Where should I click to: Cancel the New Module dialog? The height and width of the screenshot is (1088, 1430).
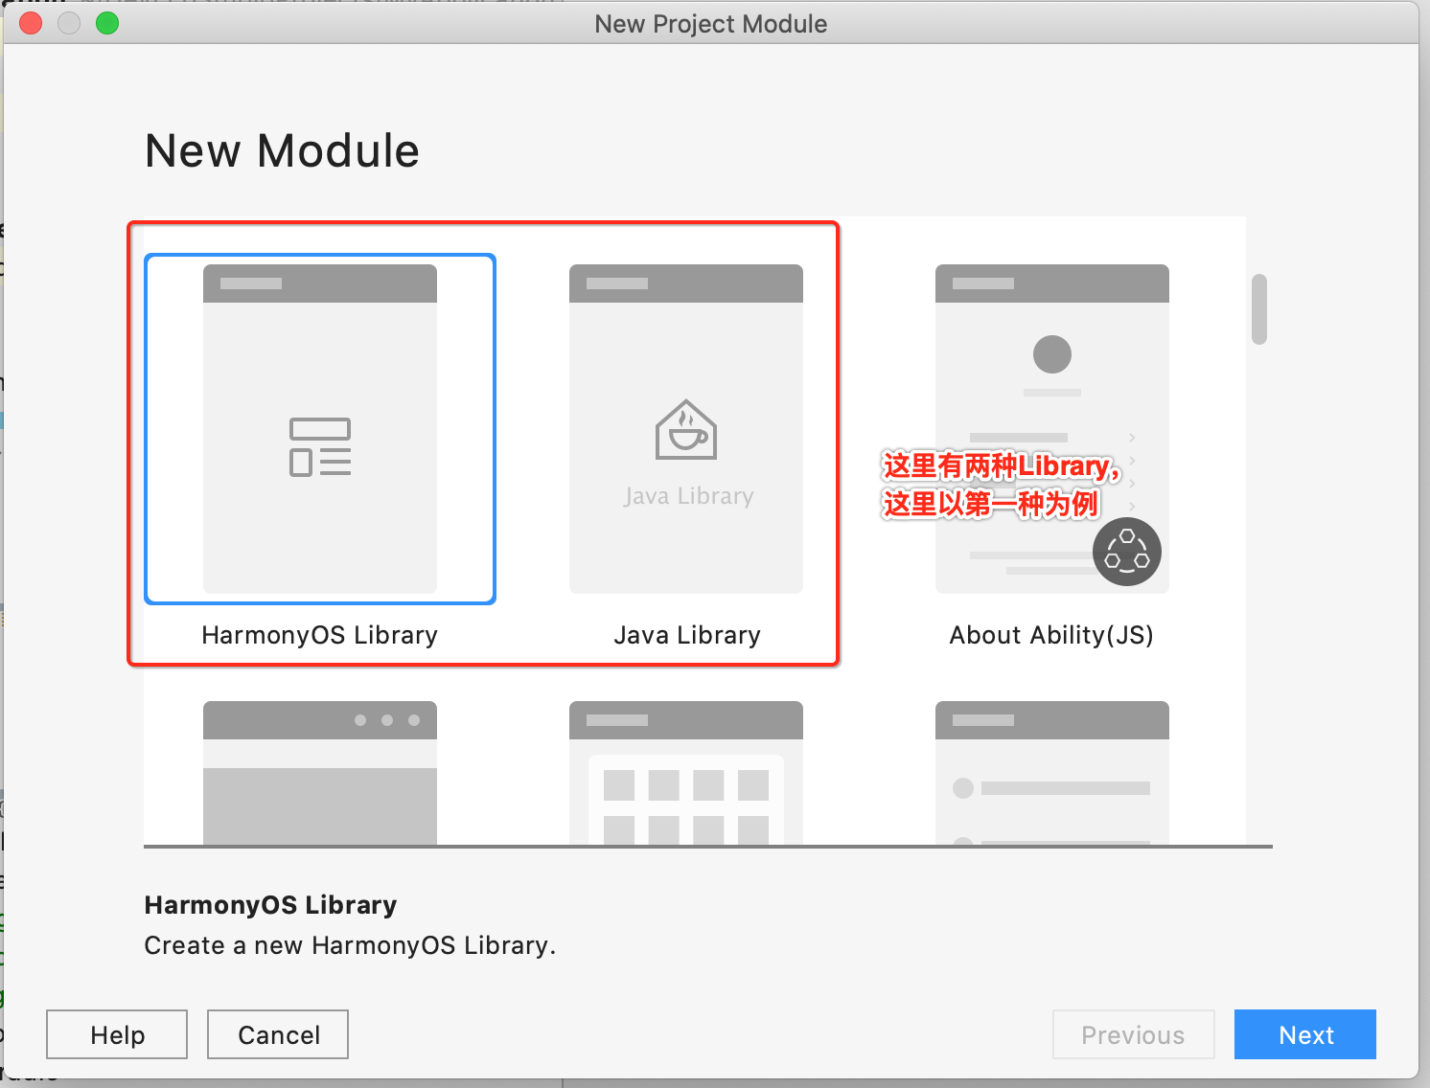pyautogui.click(x=278, y=1034)
